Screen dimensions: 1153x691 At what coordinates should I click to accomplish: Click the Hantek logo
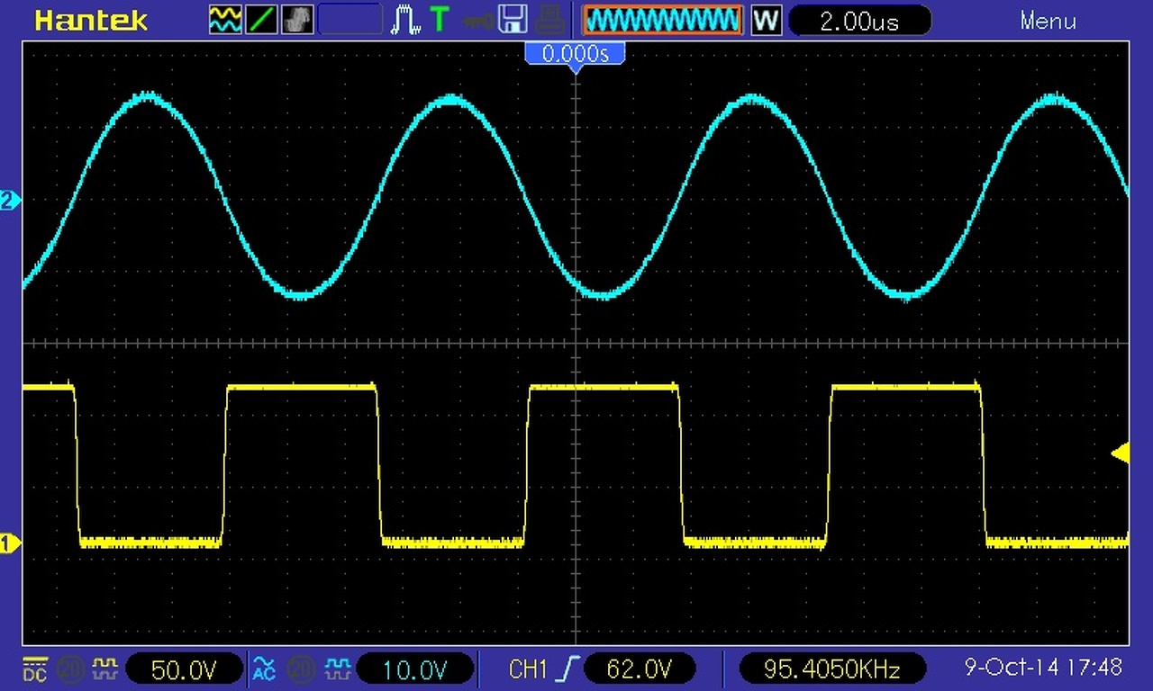pos(91,21)
